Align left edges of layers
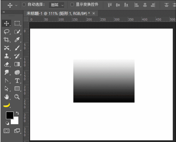This screenshot has height=142, width=176. [x=137, y=5]
